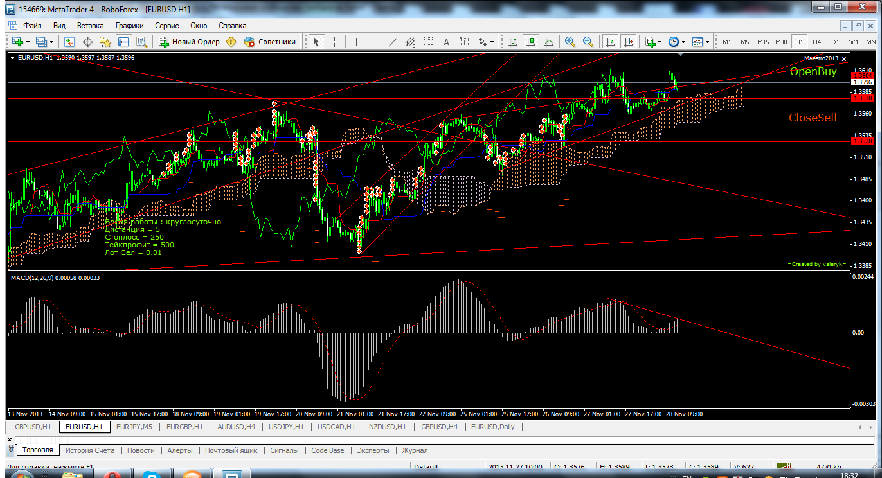Toggle the Auto Scroll chart button
The height and width of the screenshot is (478, 882).
610,42
